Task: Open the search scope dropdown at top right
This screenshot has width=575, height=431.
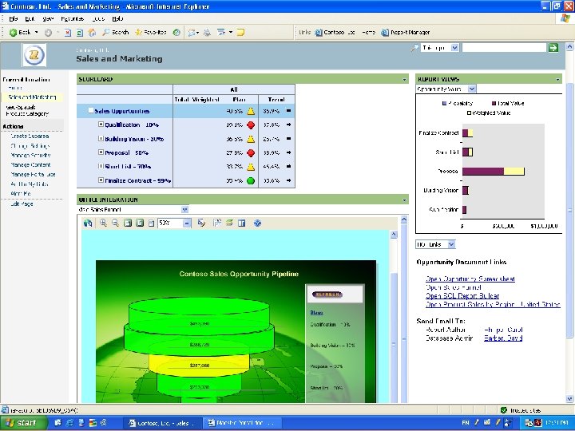Action: (454, 48)
